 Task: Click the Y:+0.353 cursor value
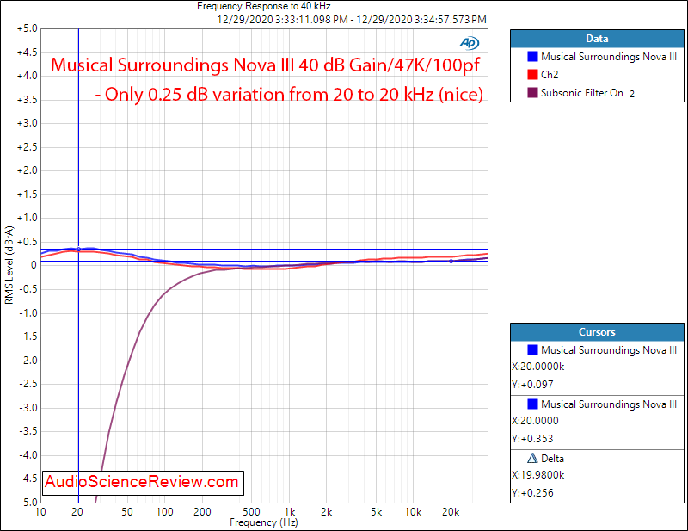532,439
